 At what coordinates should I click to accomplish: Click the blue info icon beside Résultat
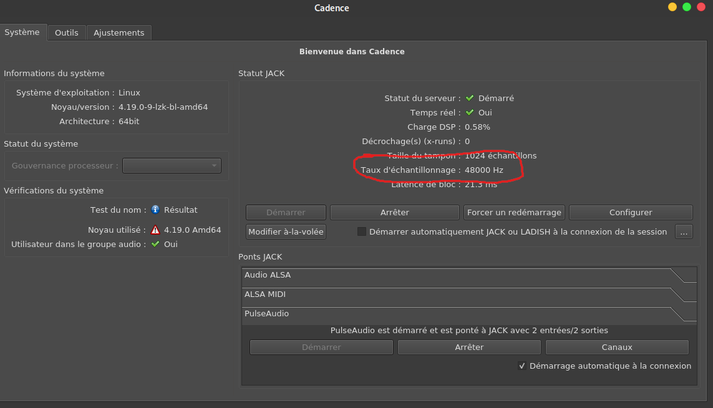click(155, 210)
